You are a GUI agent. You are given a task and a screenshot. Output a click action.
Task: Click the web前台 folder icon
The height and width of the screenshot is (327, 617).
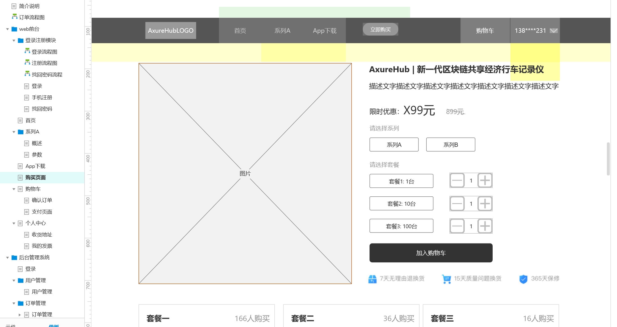(14, 29)
